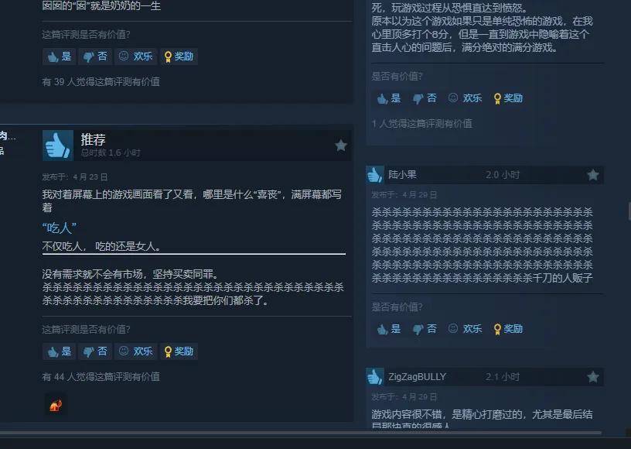This screenshot has width=631, height=449.
Task: Give 奖励 to the 44-helpful review
Action: pyautogui.click(x=179, y=351)
